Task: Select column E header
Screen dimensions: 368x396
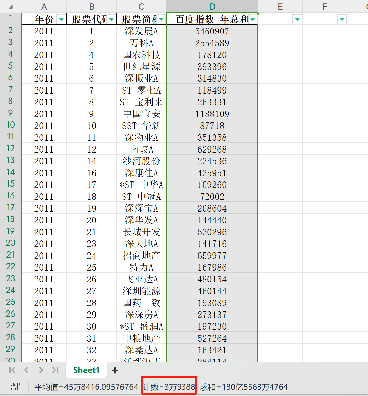Action: (280, 7)
